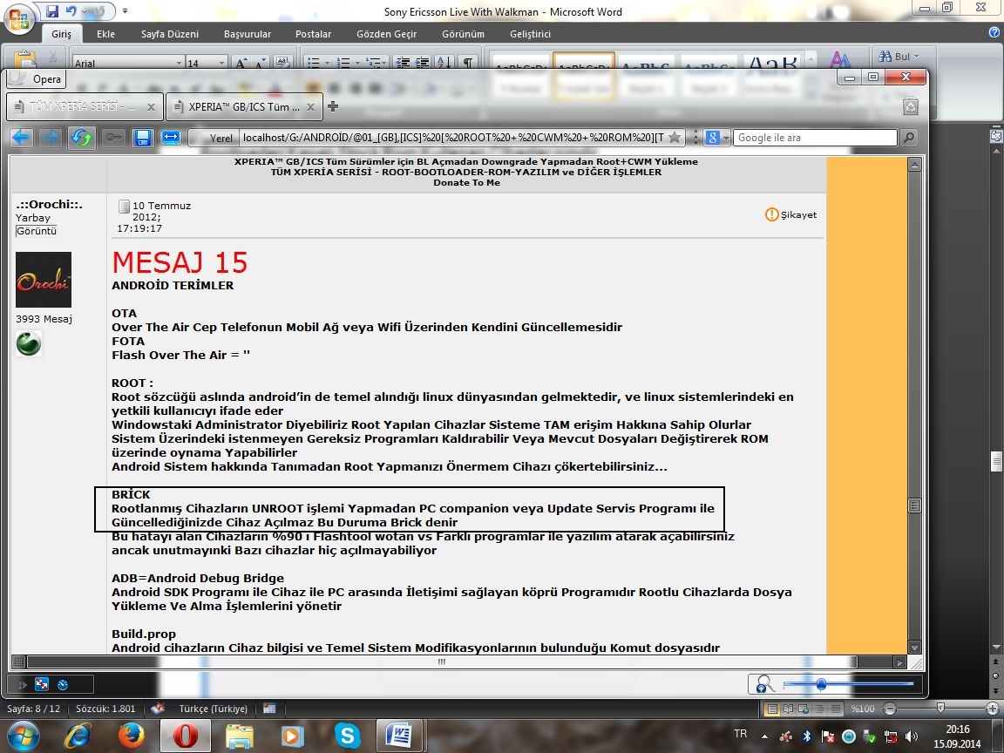Viewport: 1004px width, 753px height.
Task: Open the Arial font name dropdown
Action: coord(180,63)
